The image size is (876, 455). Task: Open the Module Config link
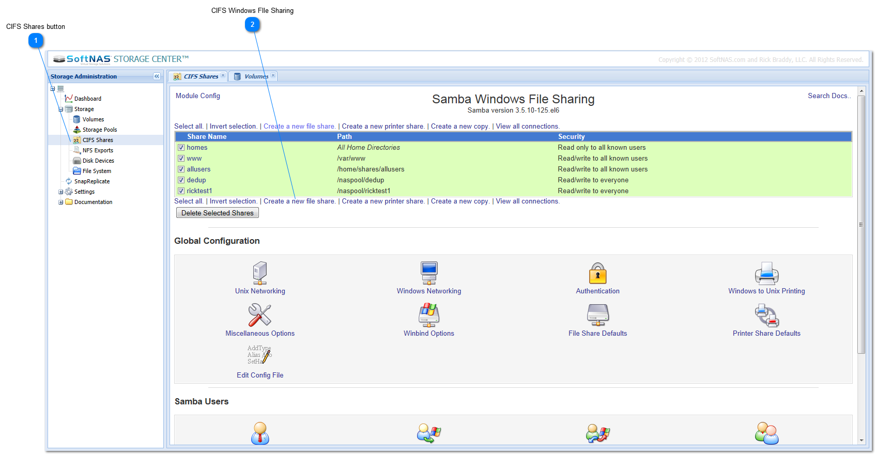tap(198, 96)
